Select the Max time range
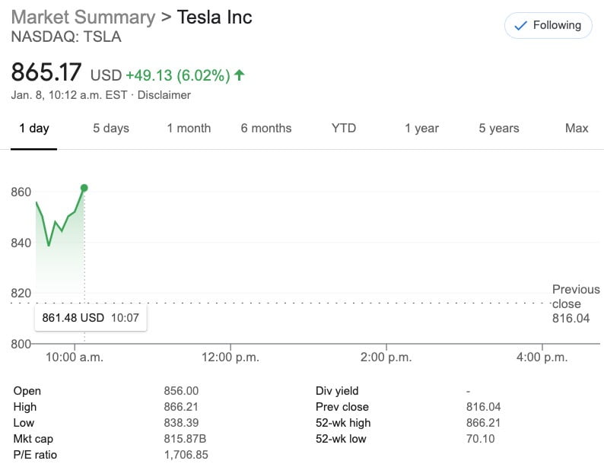 pos(577,129)
